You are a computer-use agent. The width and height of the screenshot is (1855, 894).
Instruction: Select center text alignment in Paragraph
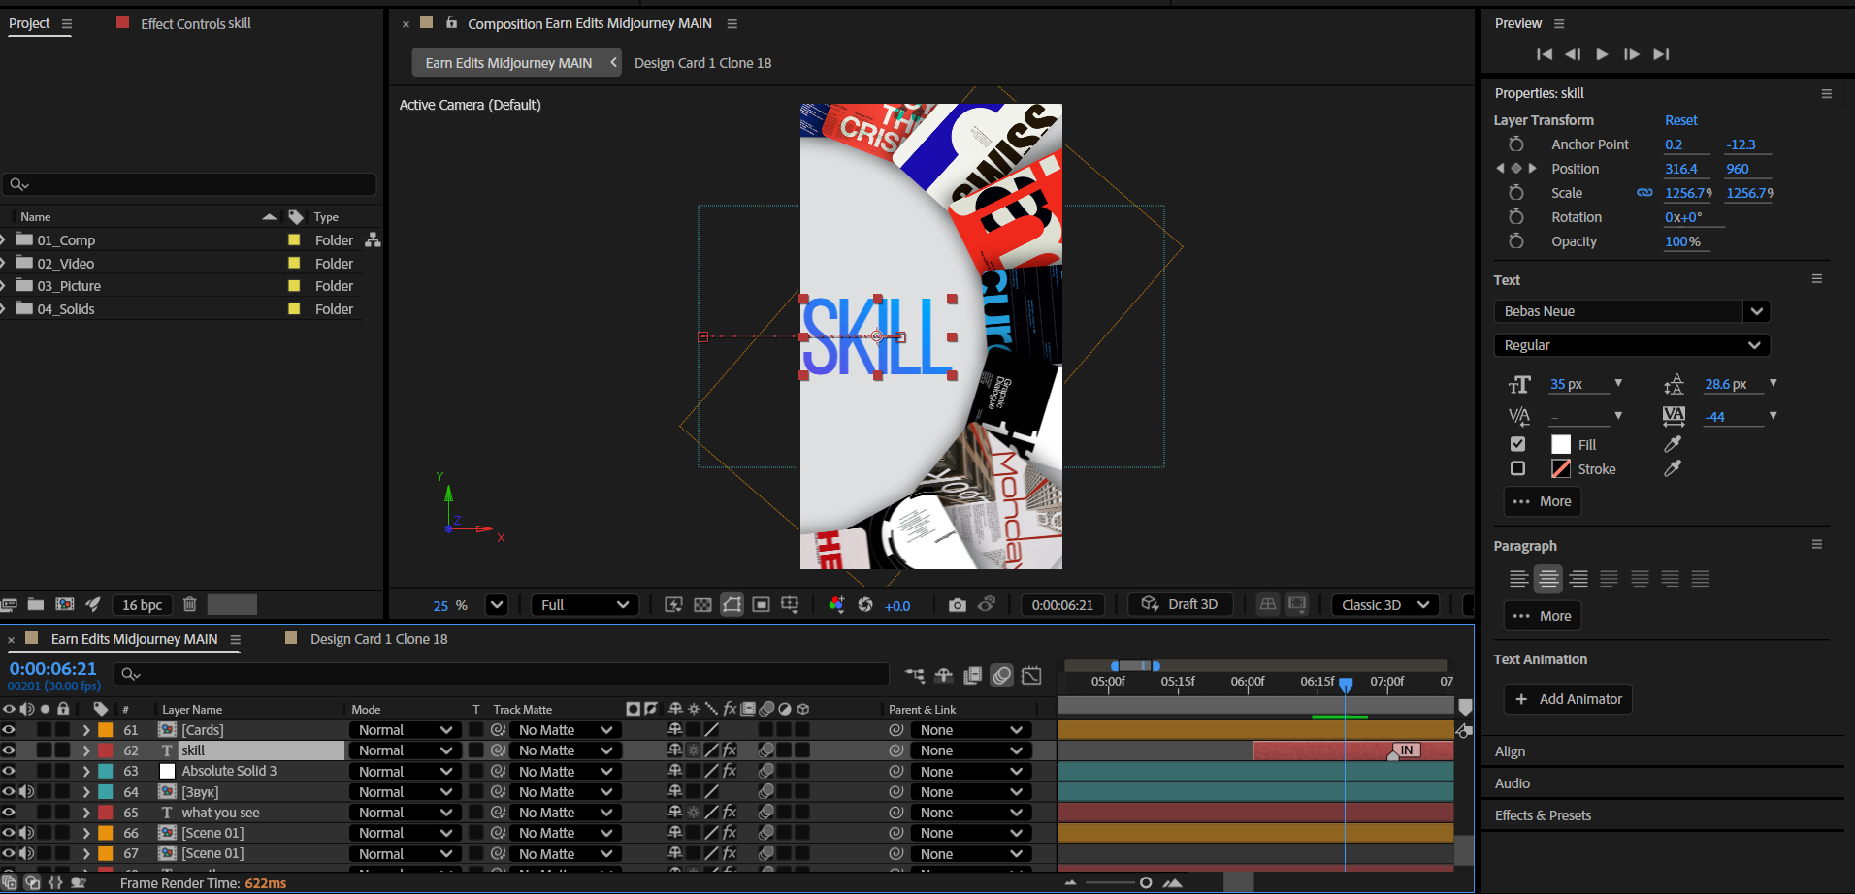pos(1548,579)
